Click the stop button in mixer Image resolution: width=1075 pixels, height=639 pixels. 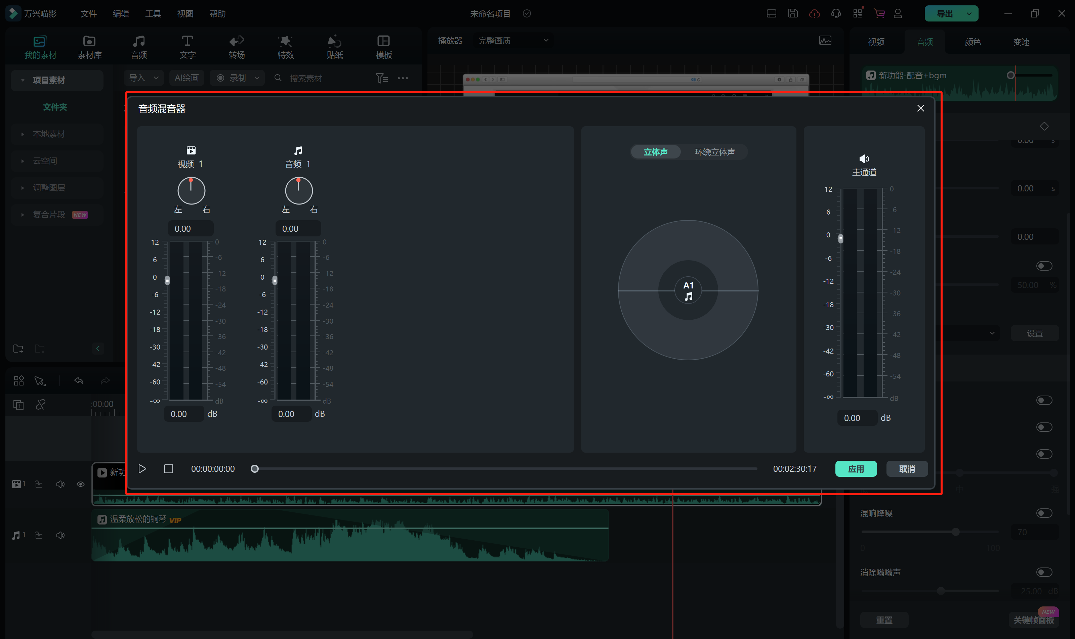coord(168,468)
